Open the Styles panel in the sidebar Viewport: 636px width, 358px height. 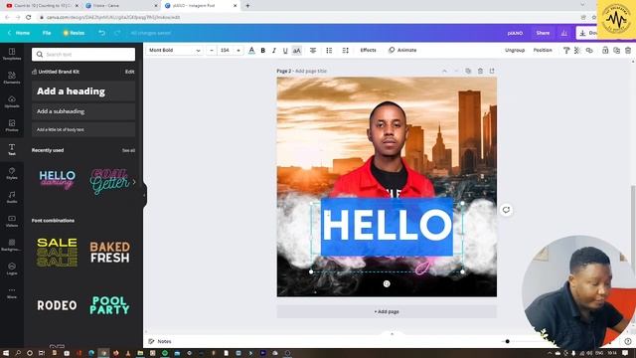point(12,173)
